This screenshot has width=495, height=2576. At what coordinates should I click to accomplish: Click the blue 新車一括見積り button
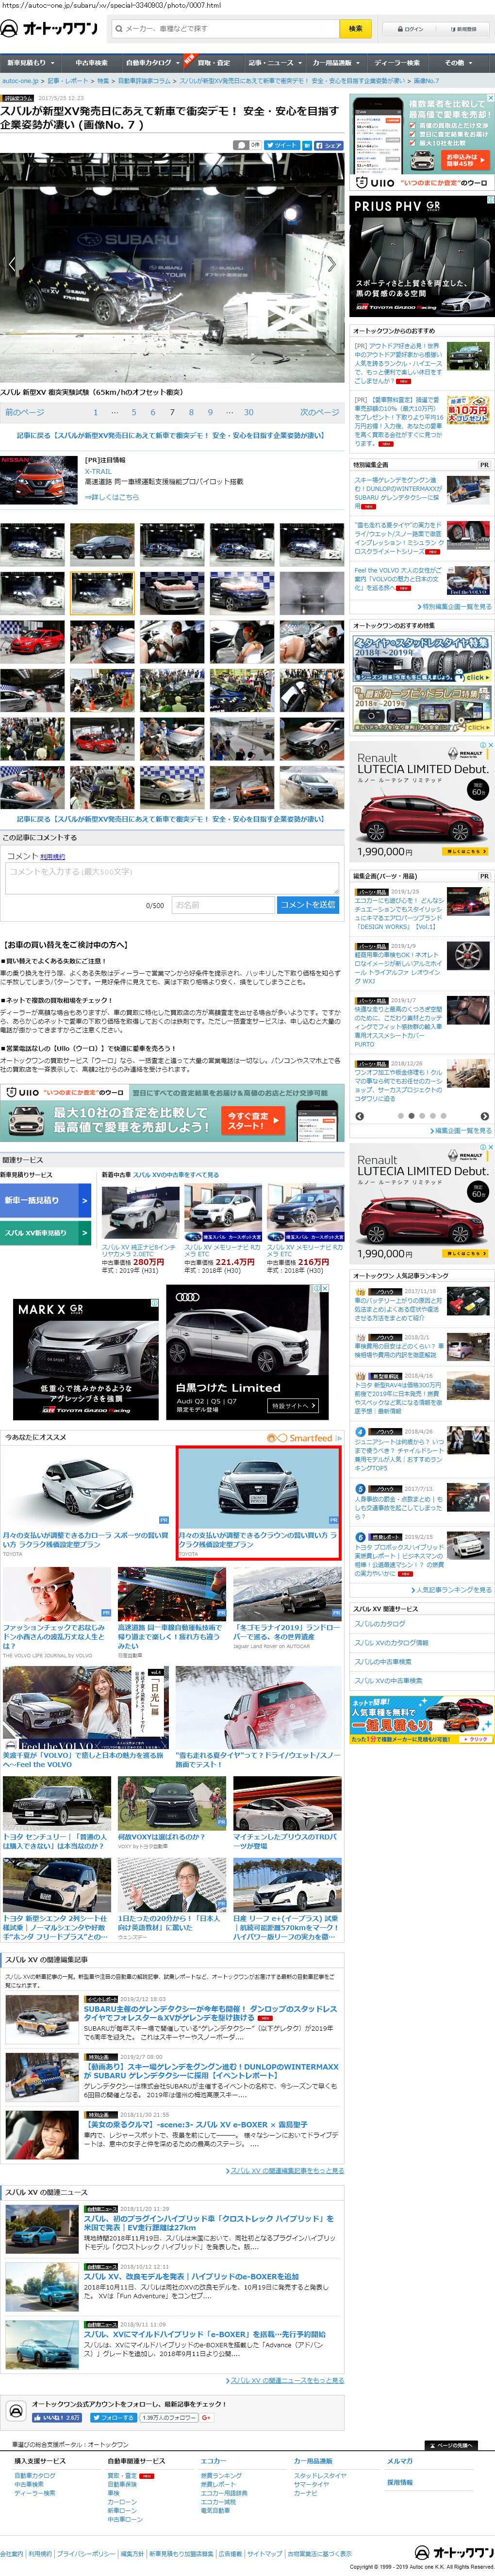point(46,1200)
